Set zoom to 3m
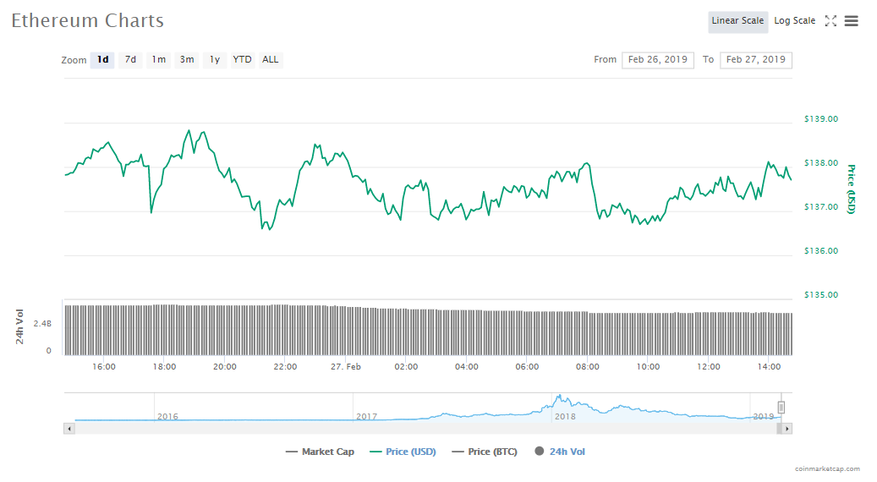This screenshot has height=482, width=877. [x=187, y=60]
